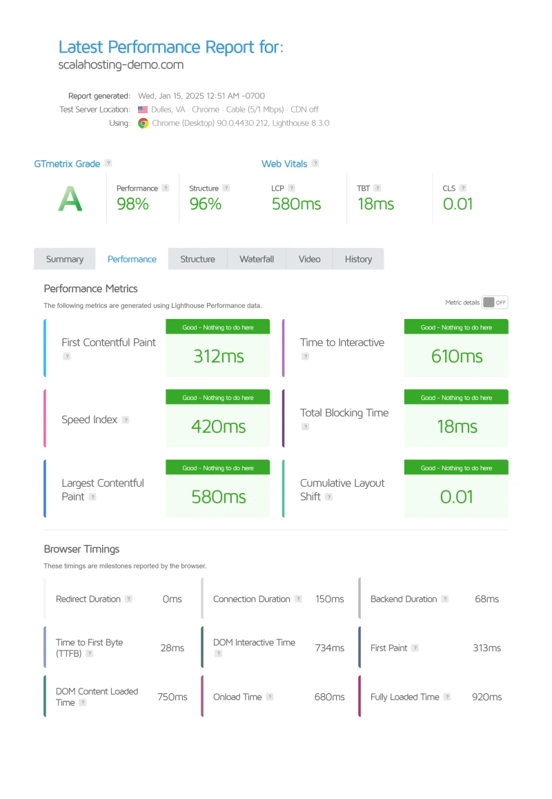Click the LCP help icon
The width and height of the screenshot is (552, 799).
point(291,188)
